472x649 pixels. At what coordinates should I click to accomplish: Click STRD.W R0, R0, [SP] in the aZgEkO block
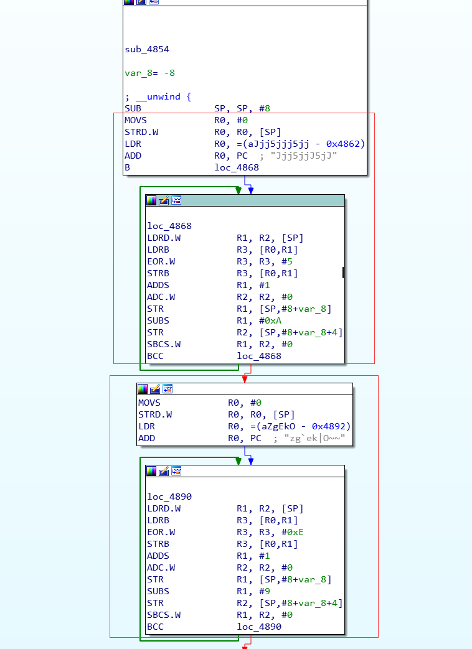[217, 414]
